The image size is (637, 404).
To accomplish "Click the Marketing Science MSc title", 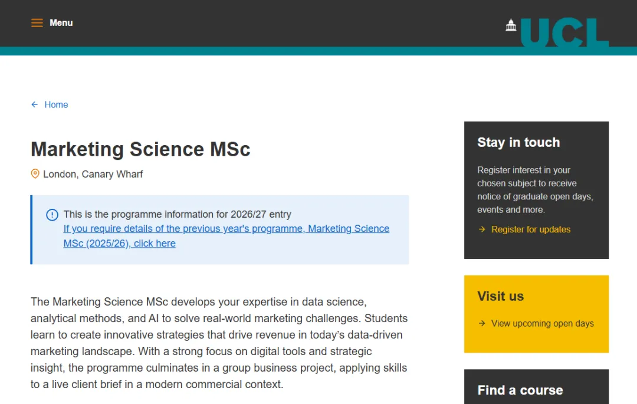I will [x=140, y=149].
